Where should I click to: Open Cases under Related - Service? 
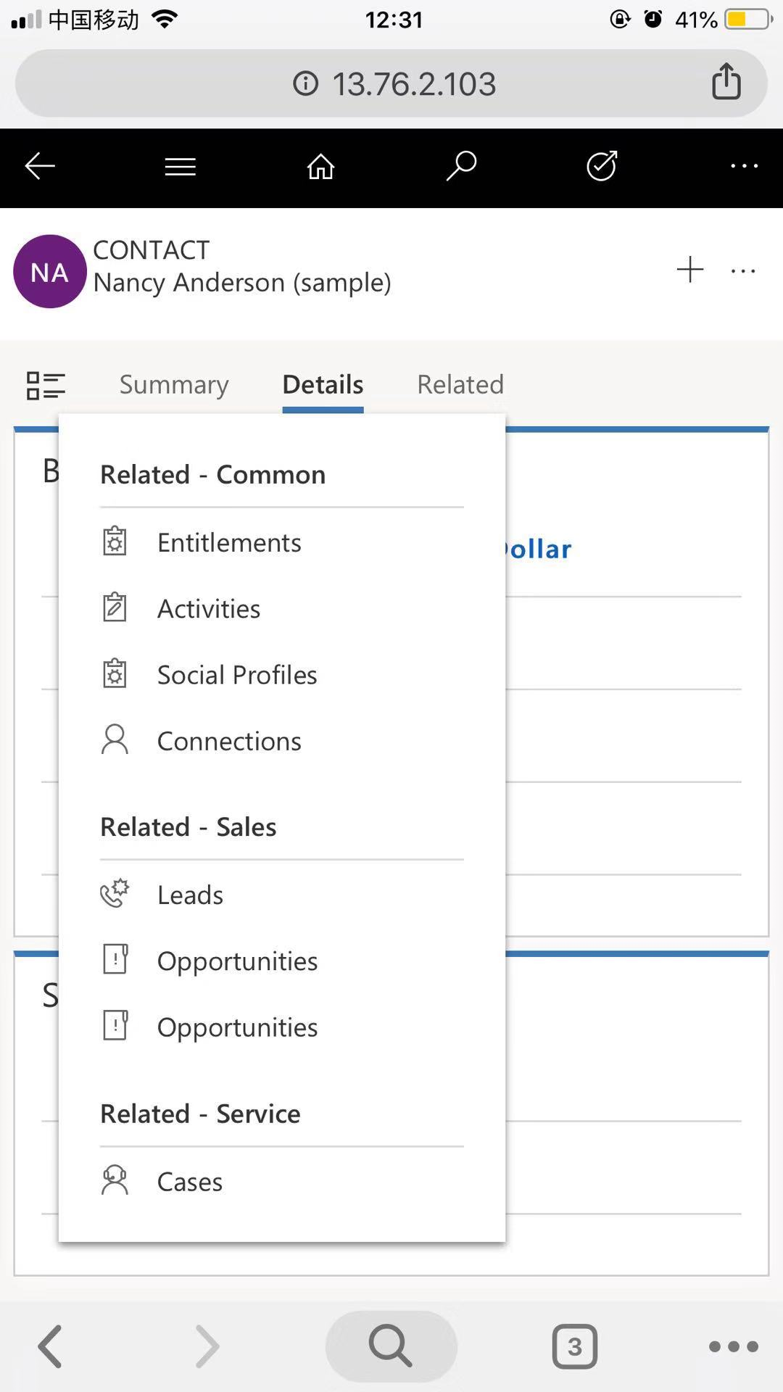click(281, 1182)
